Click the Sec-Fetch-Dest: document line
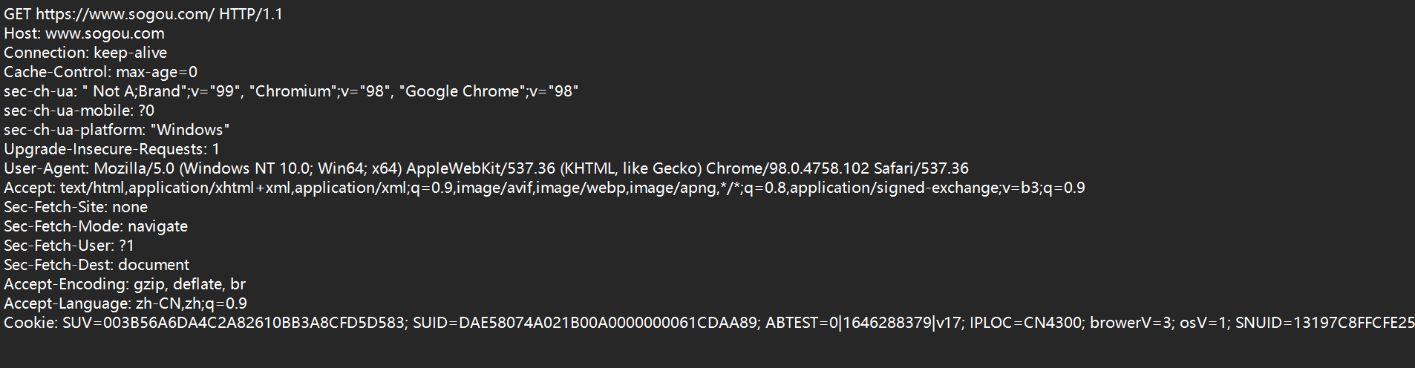1415x368 pixels. [x=97, y=265]
